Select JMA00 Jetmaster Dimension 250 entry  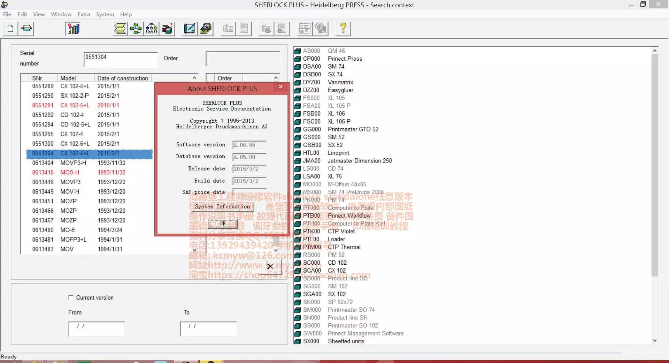(343, 161)
